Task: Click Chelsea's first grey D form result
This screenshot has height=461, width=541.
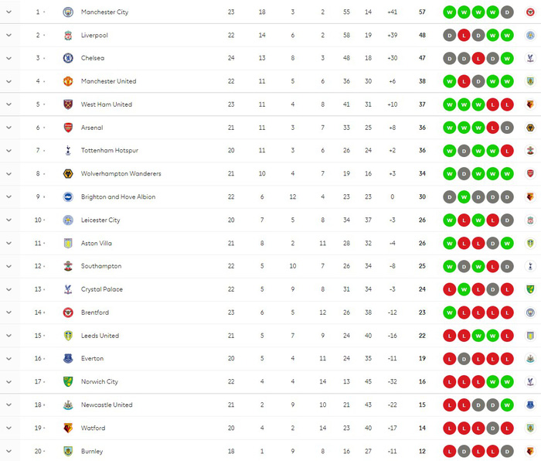Action: [x=449, y=58]
